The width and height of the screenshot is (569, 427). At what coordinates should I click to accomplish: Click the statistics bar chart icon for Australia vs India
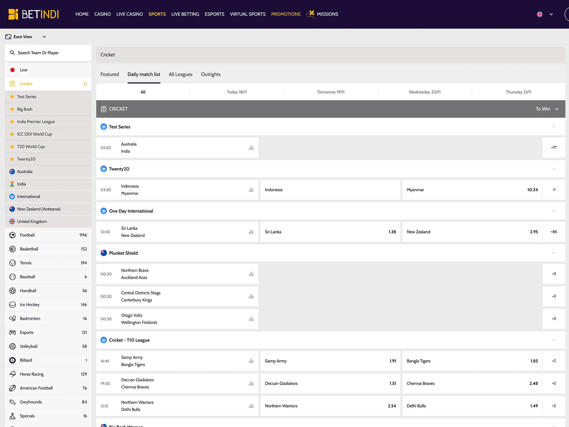click(252, 148)
